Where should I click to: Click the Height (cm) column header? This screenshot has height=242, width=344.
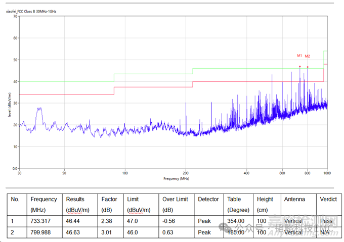click(x=265, y=204)
